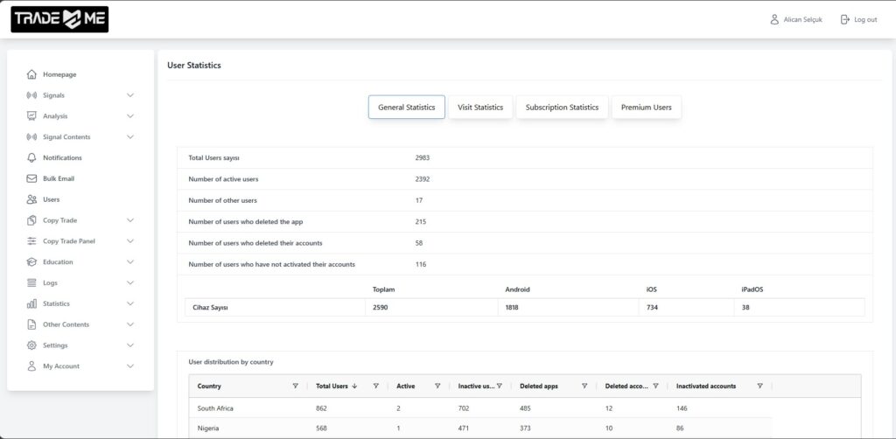
Task: Select the Premium Users tab
Action: point(646,108)
